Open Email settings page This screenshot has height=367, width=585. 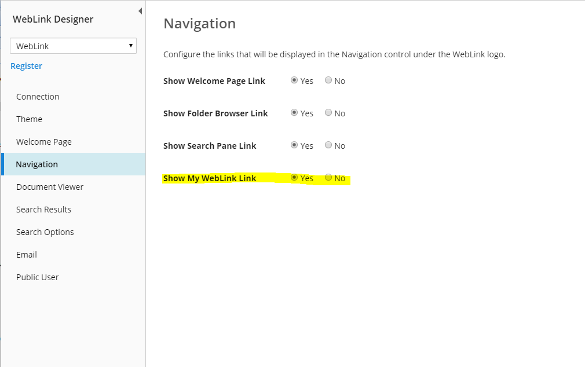click(27, 255)
